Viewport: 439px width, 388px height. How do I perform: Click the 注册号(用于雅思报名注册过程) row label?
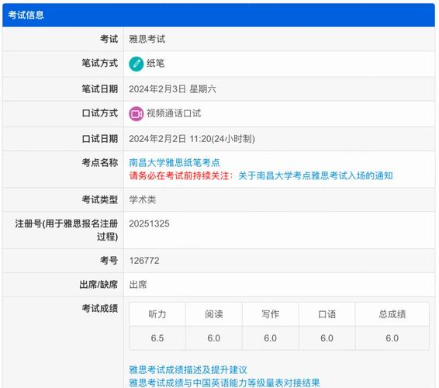coord(67,230)
